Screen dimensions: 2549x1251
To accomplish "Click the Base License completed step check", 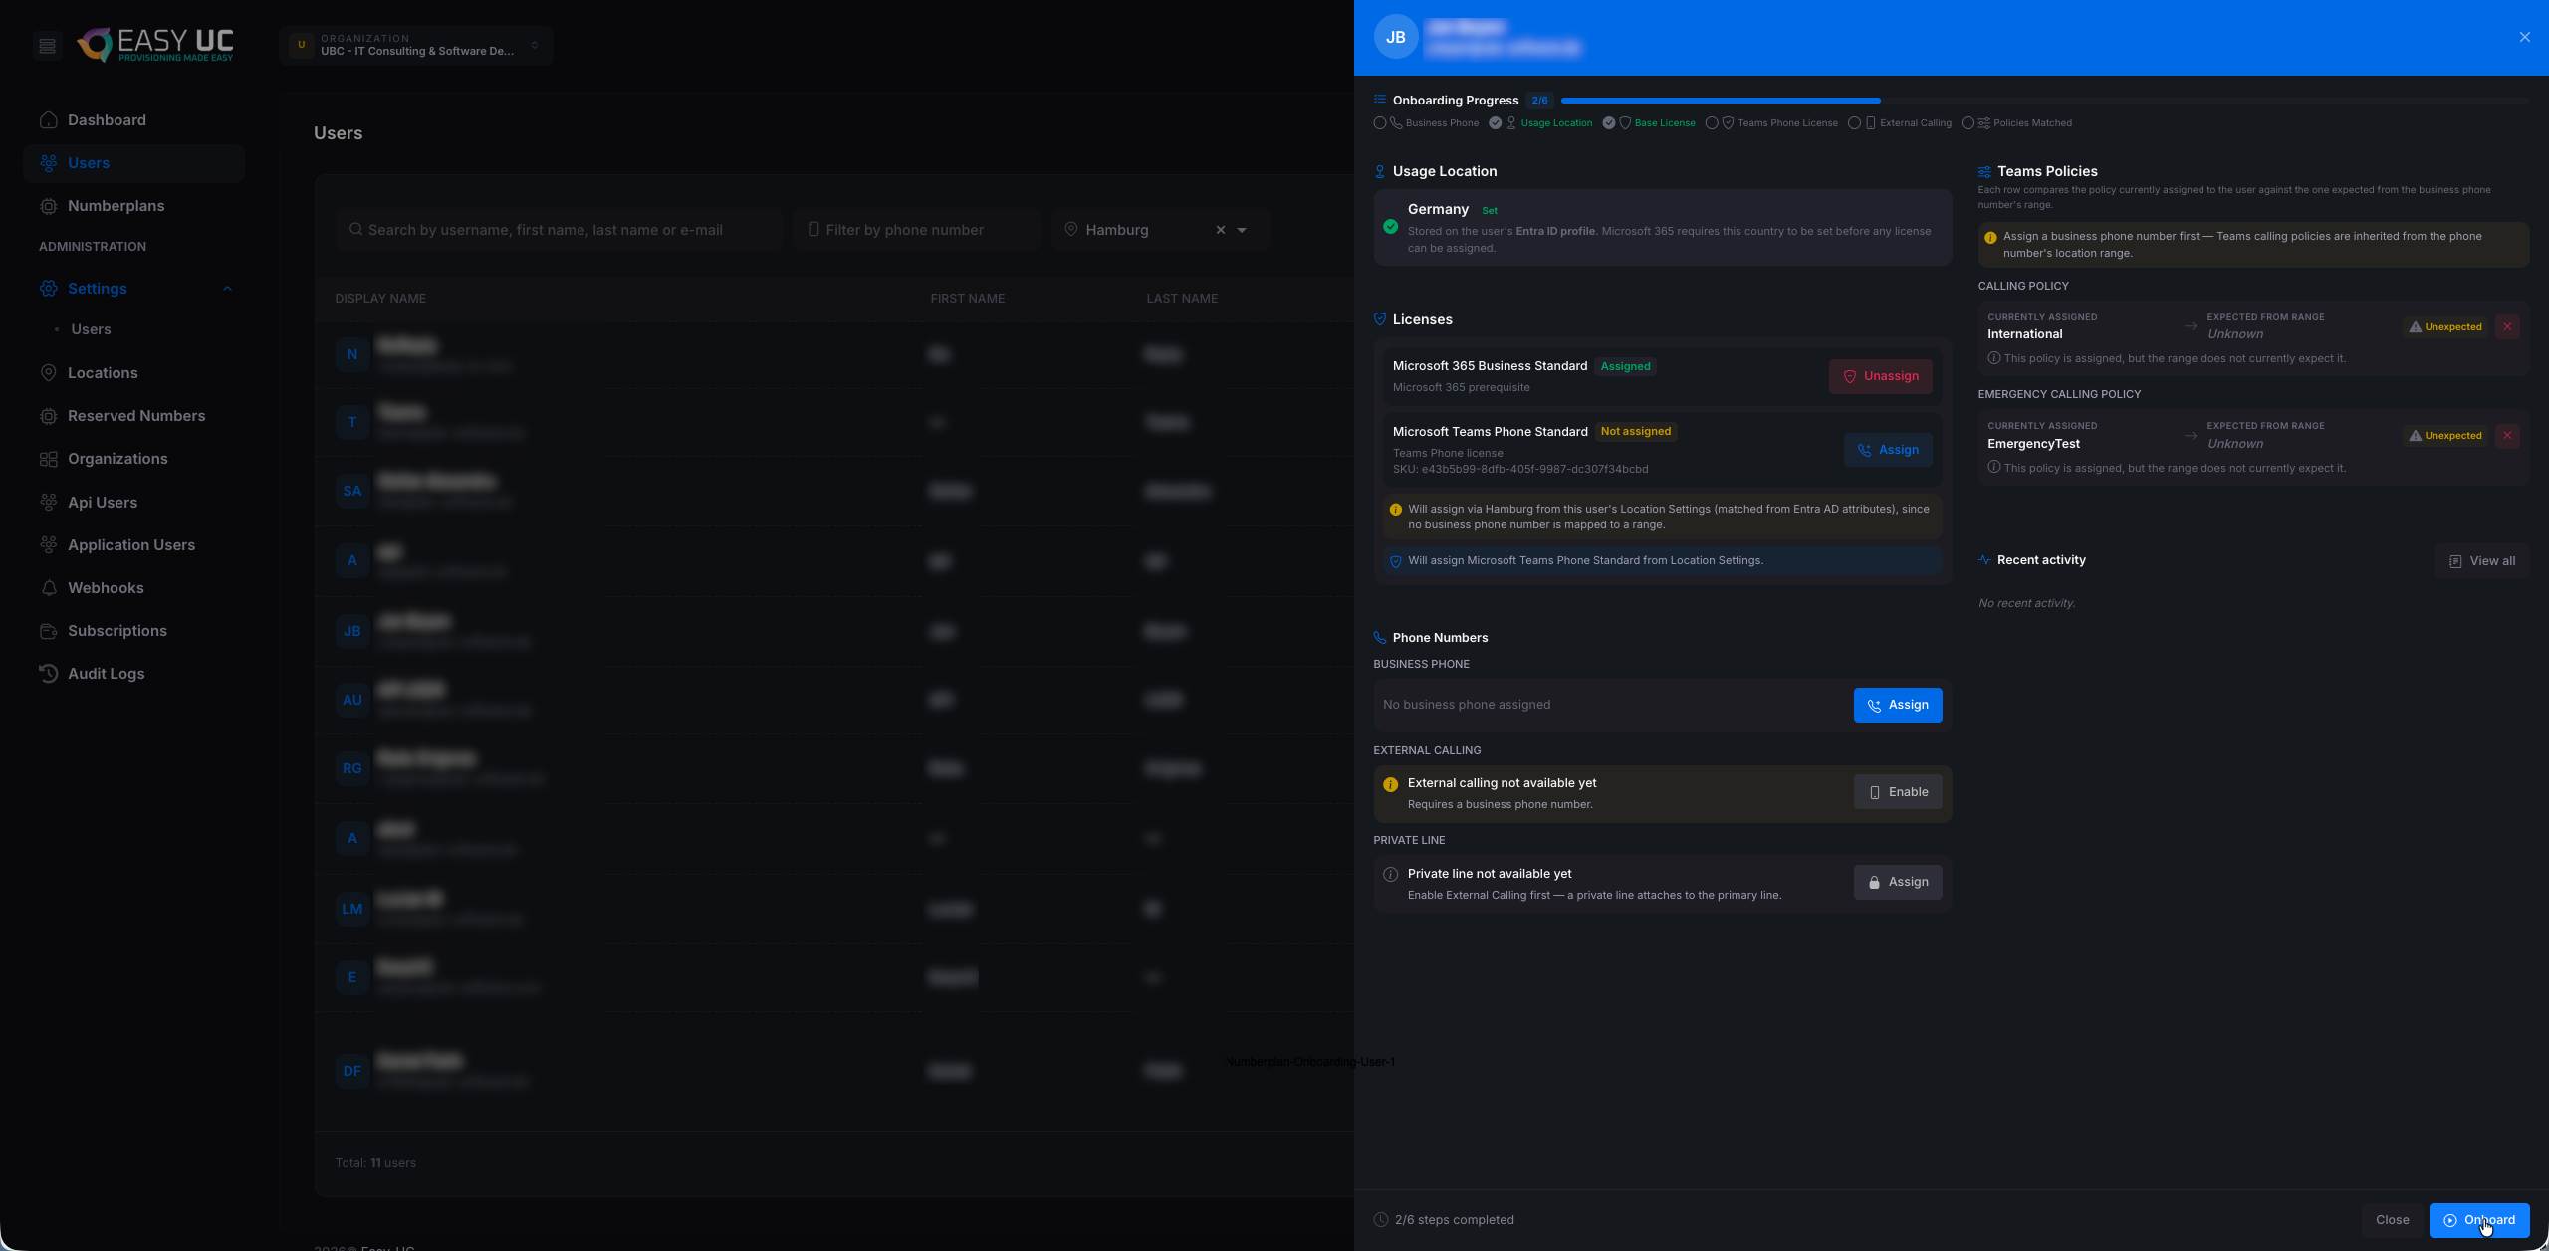I will click(x=1608, y=123).
